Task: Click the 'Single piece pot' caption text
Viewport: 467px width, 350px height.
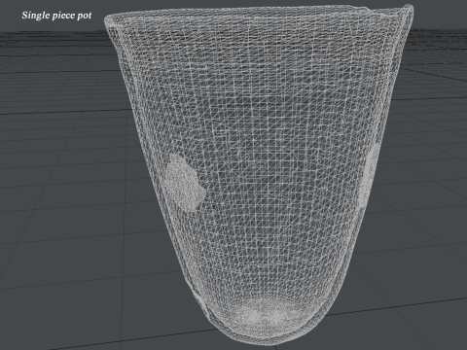Action: (x=56, y=16)
